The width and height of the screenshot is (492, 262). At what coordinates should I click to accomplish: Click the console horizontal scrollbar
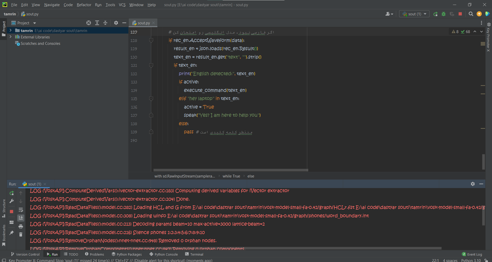[236, 248]
